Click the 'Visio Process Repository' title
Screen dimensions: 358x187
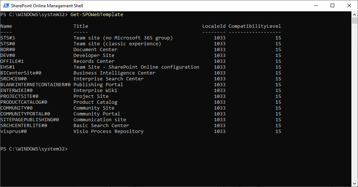109,131
